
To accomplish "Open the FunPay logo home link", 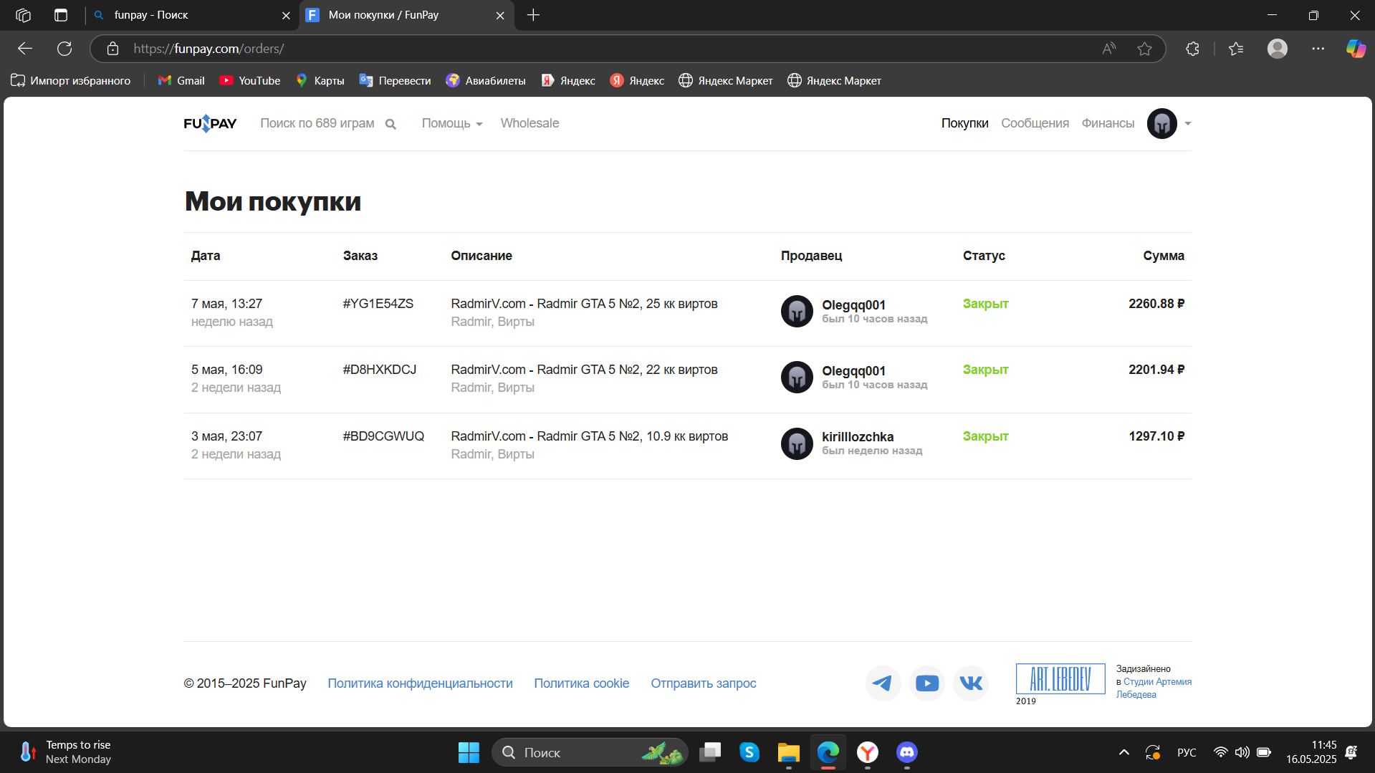I will [210, 123].
